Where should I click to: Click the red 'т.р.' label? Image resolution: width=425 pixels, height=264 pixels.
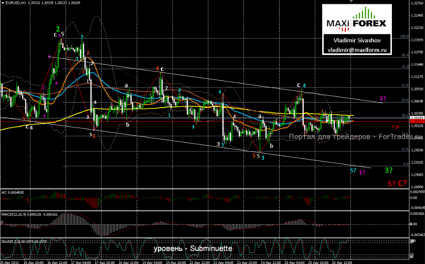[396, 127]
